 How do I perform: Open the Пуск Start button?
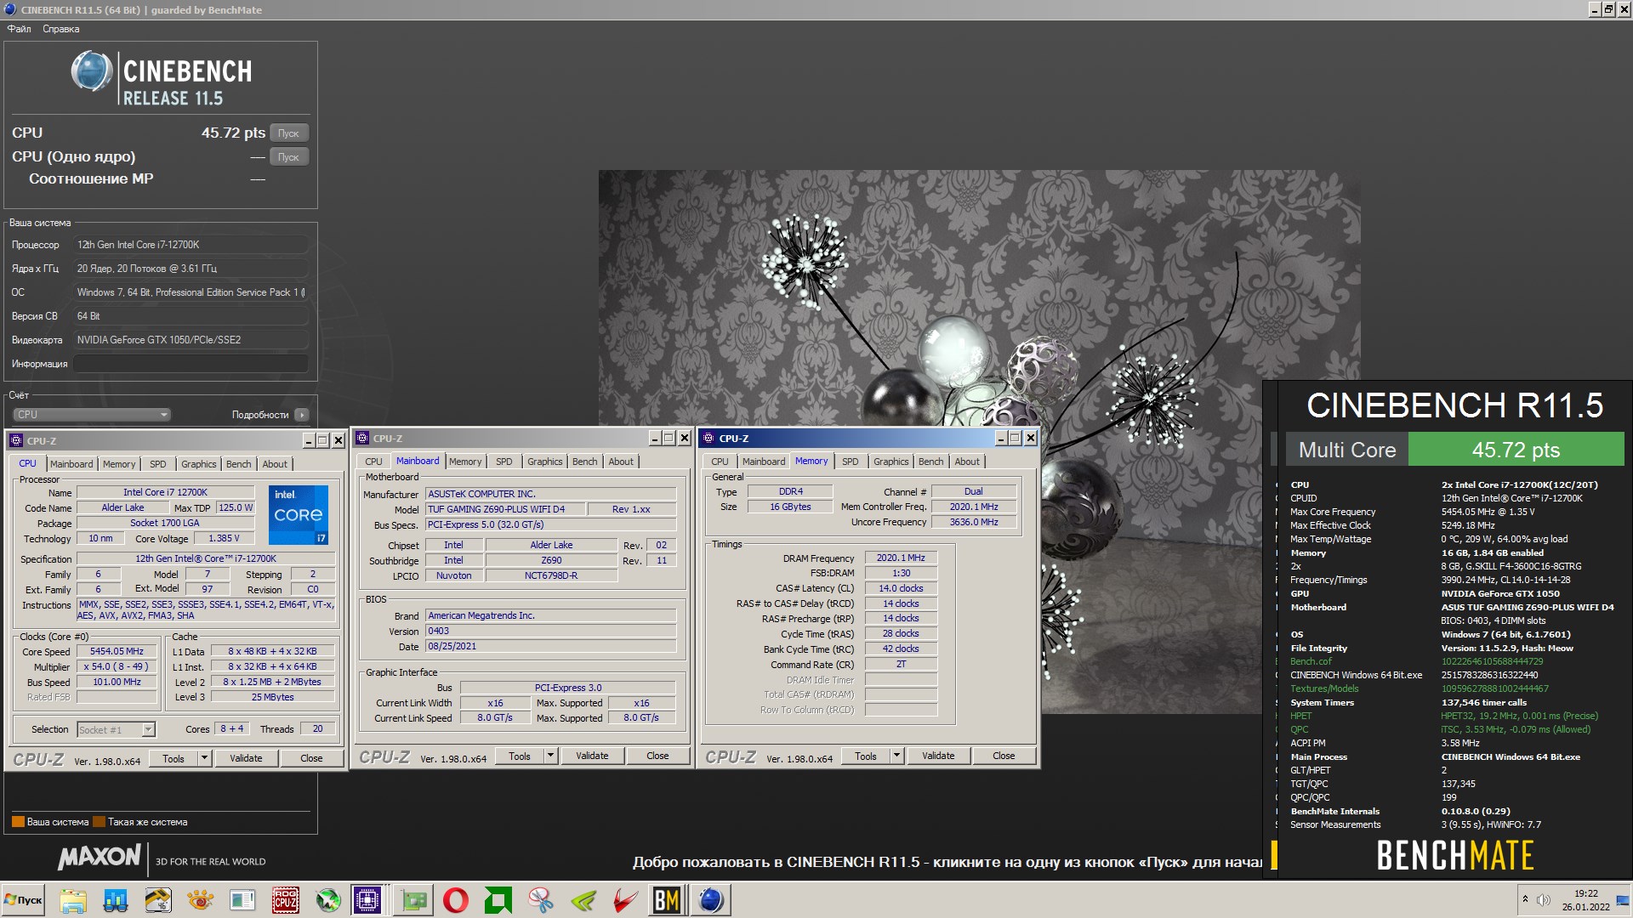click(24, 900)
